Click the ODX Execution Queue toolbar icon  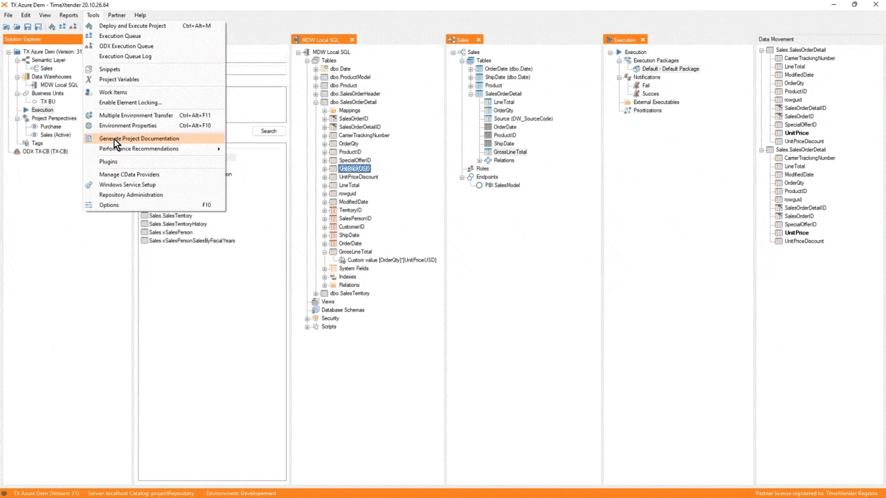pyautogui.click(x=74, y=26)
